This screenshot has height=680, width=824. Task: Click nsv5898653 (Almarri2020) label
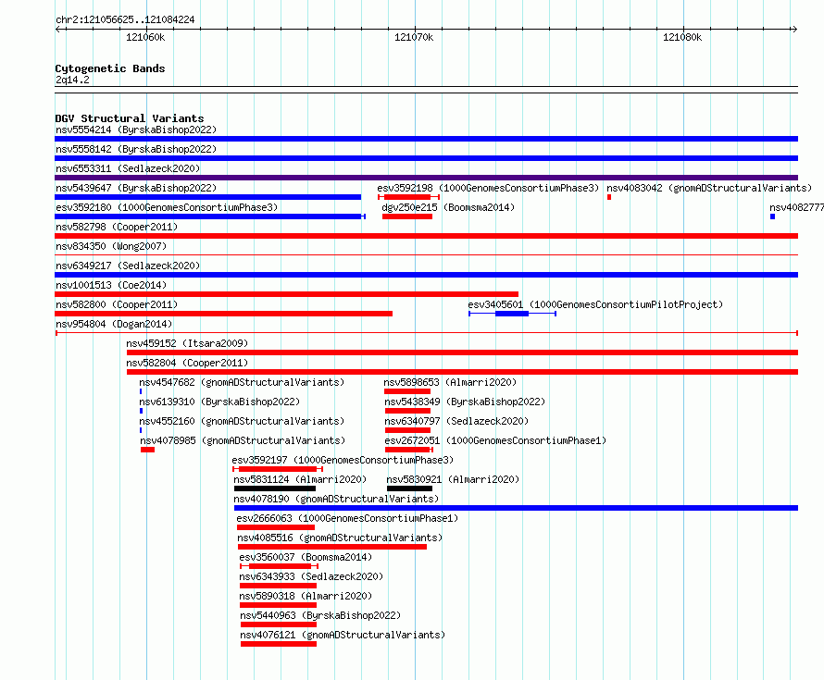pyautogui.click(x=450, y=382)
